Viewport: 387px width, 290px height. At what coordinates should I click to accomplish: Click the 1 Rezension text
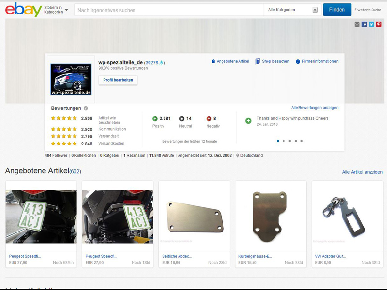point(134,155)
